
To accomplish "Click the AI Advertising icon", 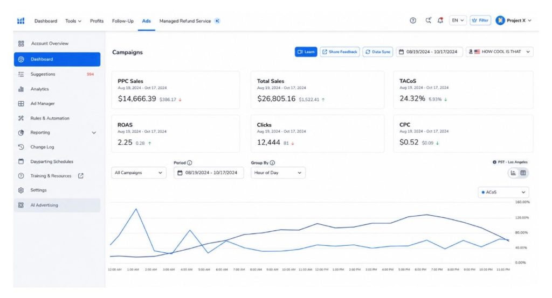I will pyautogui.click(x=21, y=205).
